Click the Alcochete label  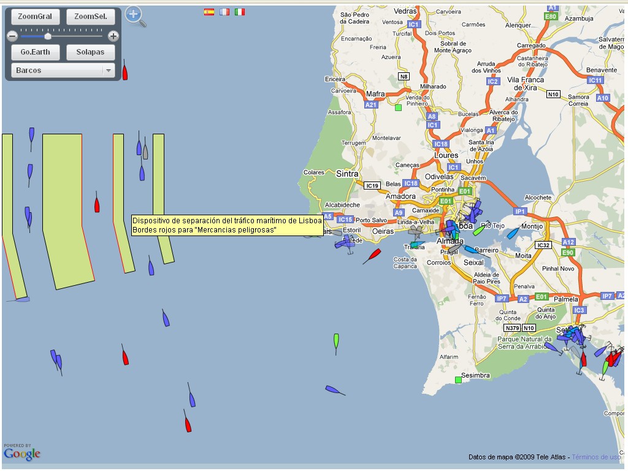(x=538, y=197)
